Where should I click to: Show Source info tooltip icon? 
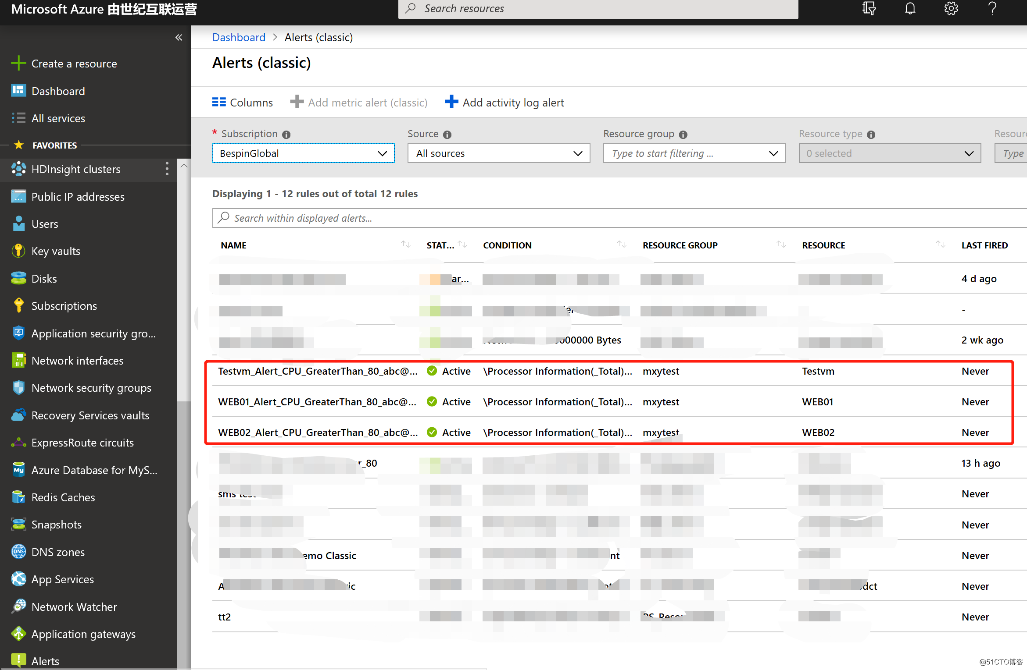click(x=447, y=135)
